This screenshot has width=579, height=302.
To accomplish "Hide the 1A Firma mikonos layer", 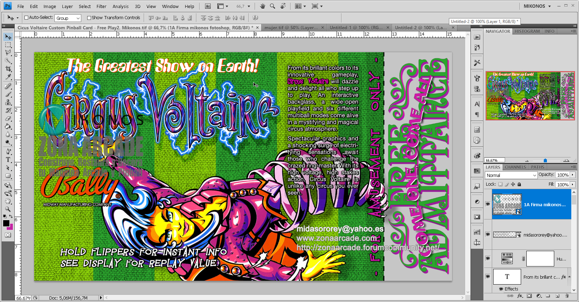I will pyautogui.click(x=488, y=204).
